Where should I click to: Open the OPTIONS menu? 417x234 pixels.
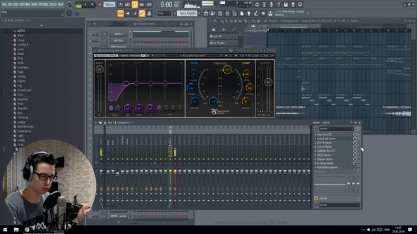44,5
